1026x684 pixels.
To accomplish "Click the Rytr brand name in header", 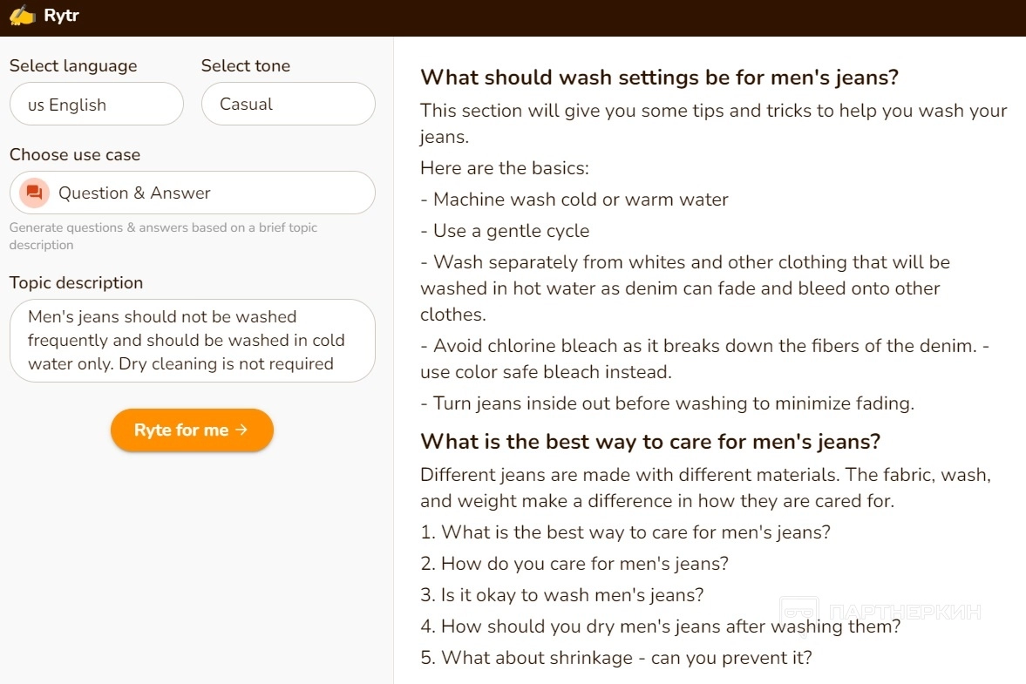I will (x=61, y=16).
